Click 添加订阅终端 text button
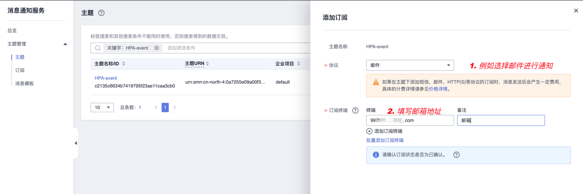The height and width of the screenshot is (194, 583). (388, 131)
